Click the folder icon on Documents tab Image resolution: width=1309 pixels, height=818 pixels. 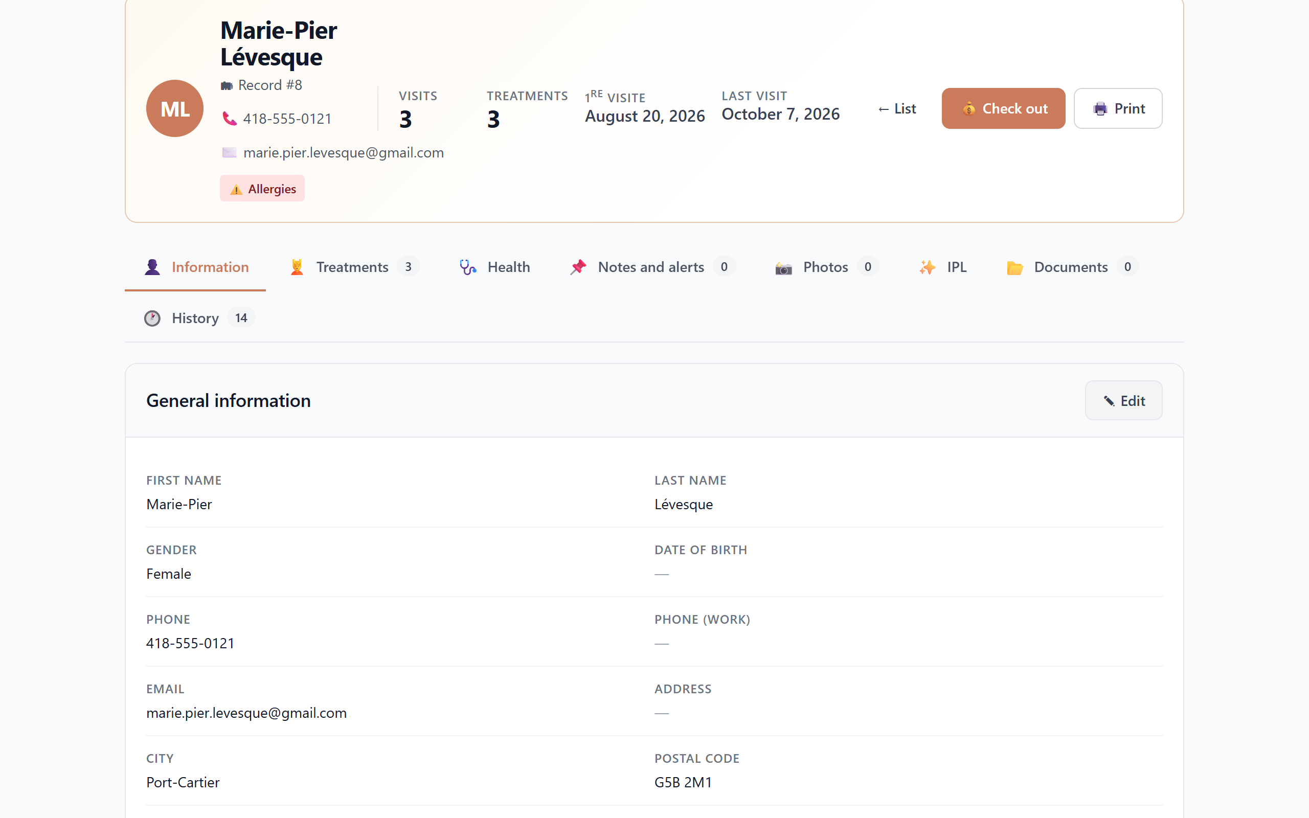[1015, 268]
